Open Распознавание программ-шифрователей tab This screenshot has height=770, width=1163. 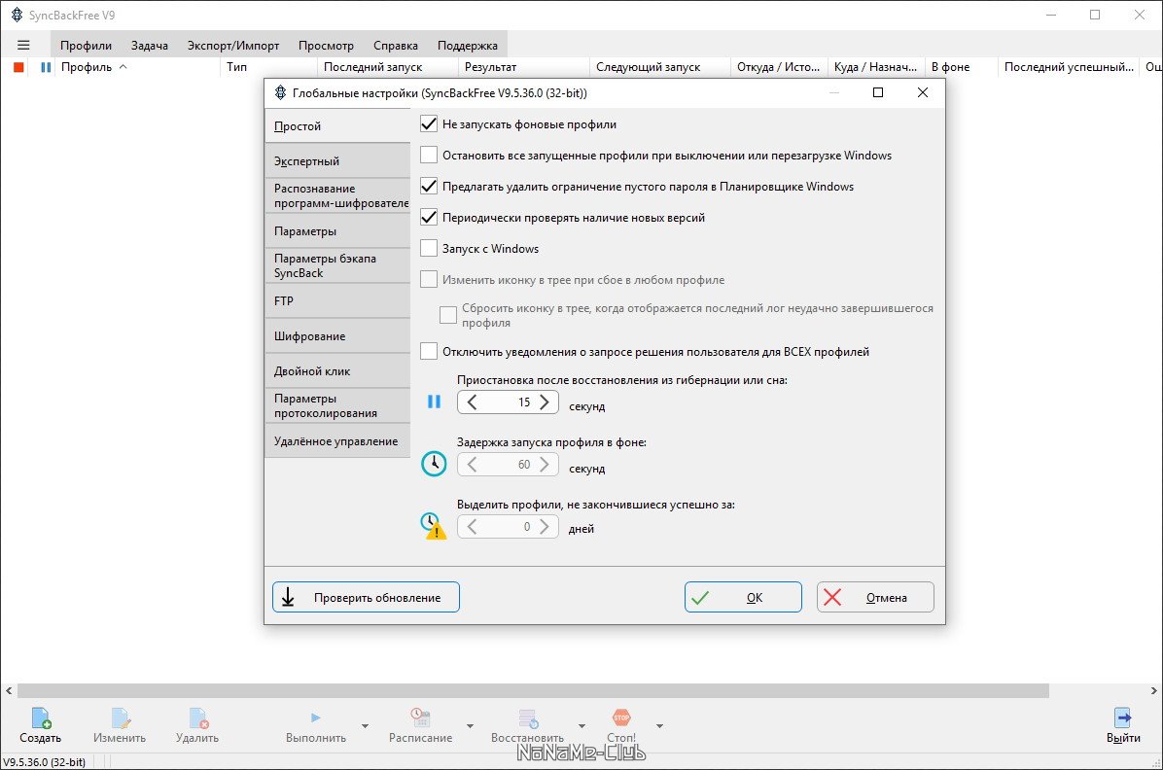pyautogui.click(x=337, y=195)
